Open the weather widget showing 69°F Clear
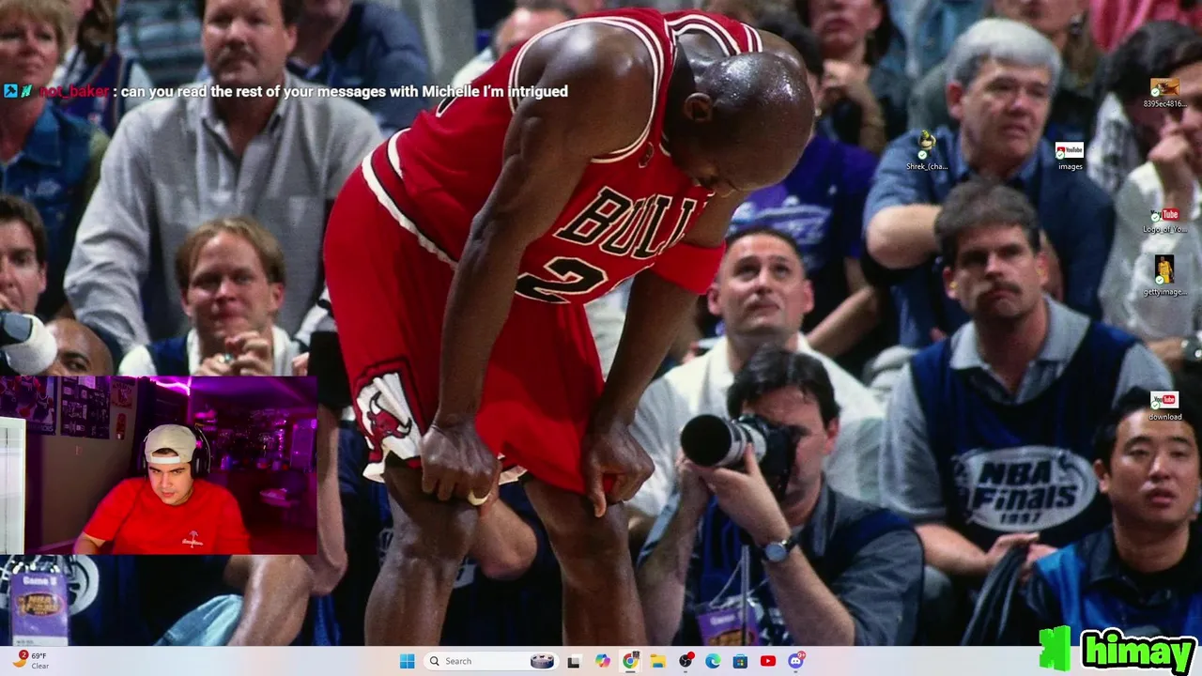The width and height of the screenshot is (1202, 676). click(x=32, y=661)
